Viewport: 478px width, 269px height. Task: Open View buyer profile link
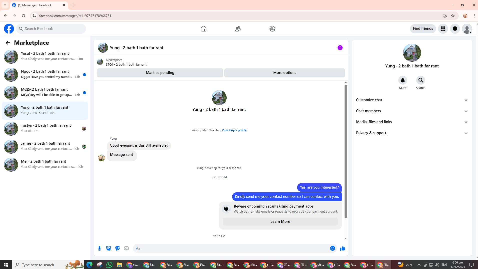tap(234, 130)
